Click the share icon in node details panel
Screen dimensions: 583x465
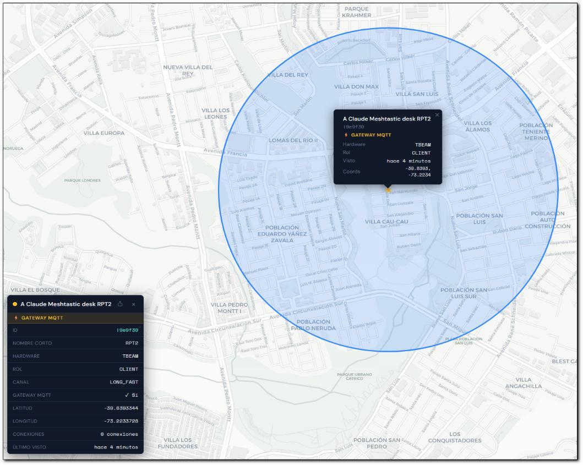point(120,304)
